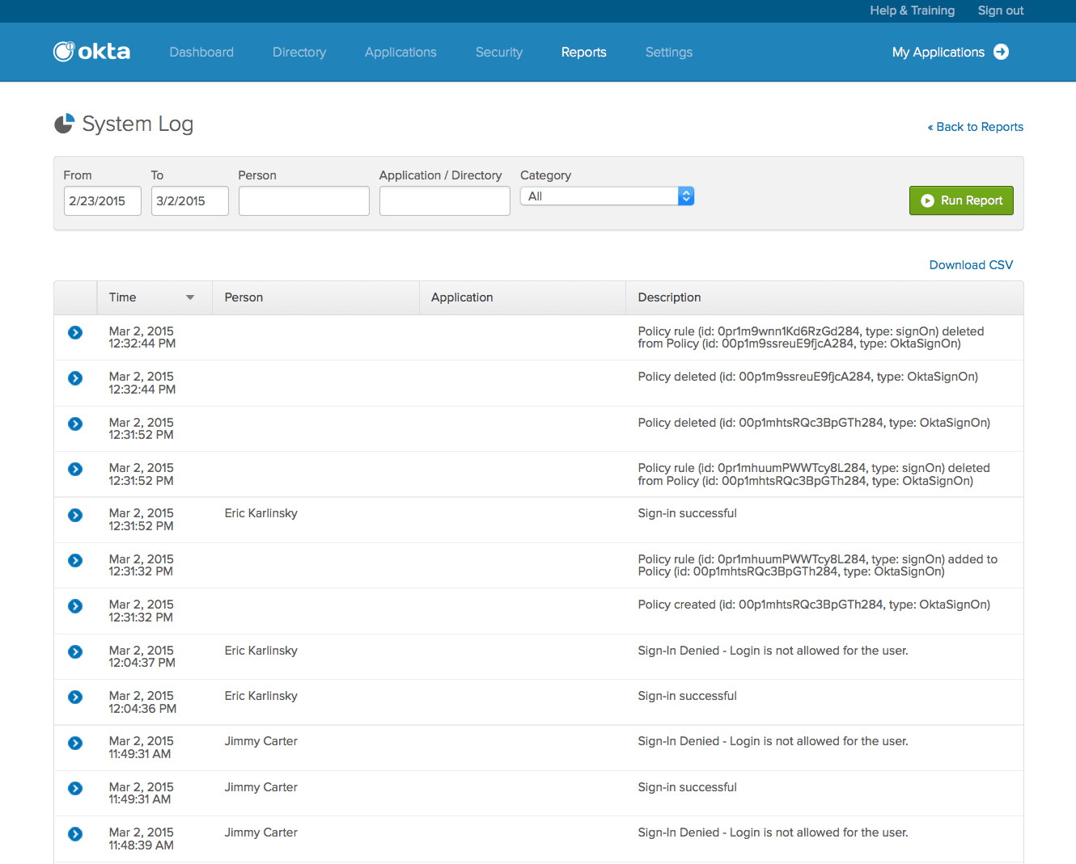Click the My Applications arrow icon
Image resolution: width=1076 pixels, height=864 pixels.
click(1001, 52)
